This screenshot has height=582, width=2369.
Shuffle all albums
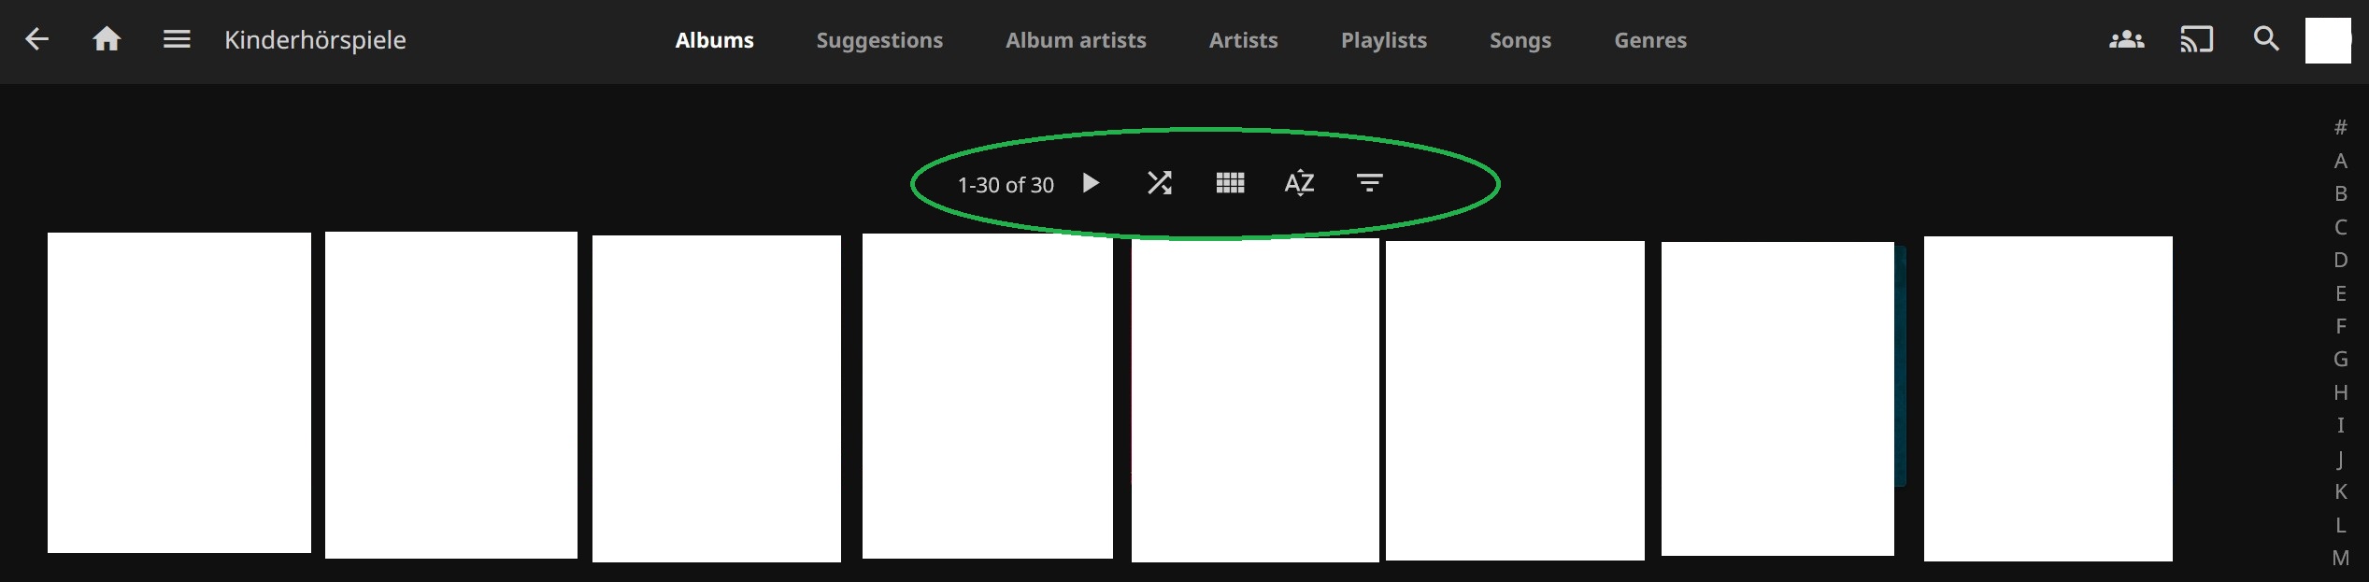click(1159, 183)
